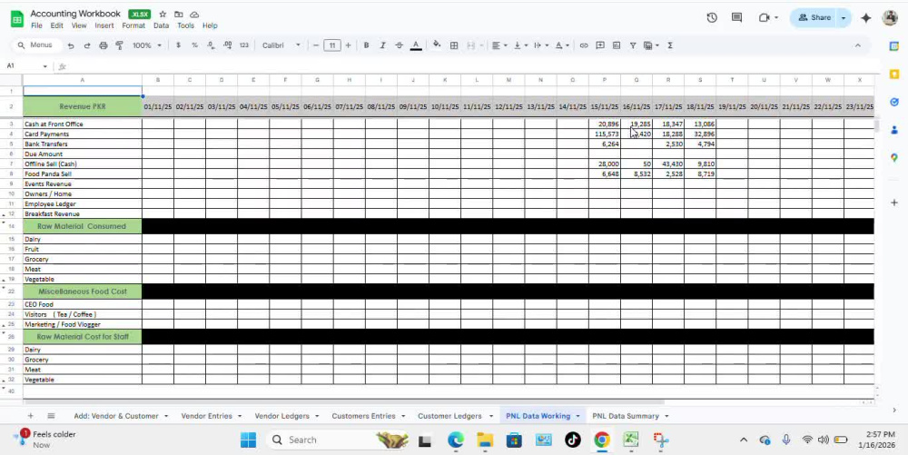The image size is (908, 455).
Task: Move document using folder icon
Action: tap(178, 14)
